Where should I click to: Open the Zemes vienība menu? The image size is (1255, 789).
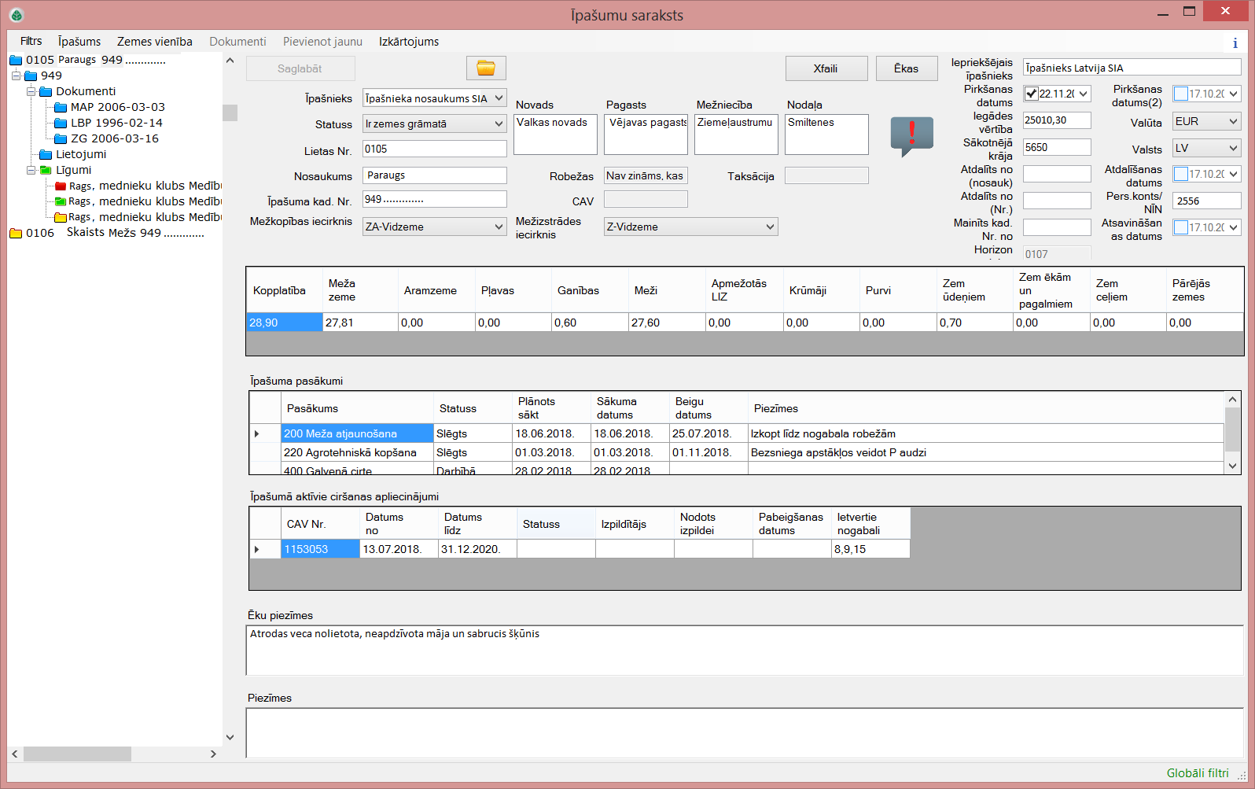coord(154,42)
